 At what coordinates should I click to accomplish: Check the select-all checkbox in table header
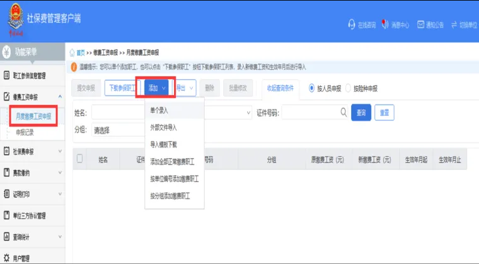79,159
